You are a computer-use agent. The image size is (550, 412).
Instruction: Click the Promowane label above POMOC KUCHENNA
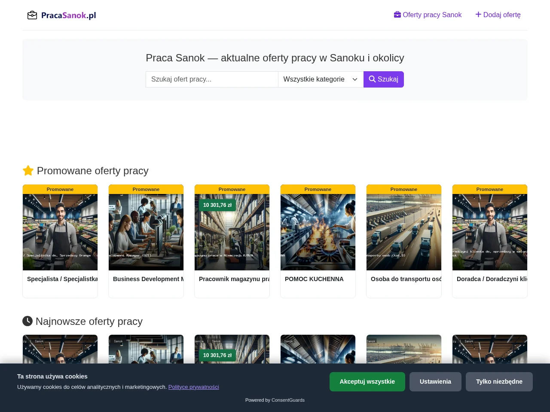click(318, 189)
